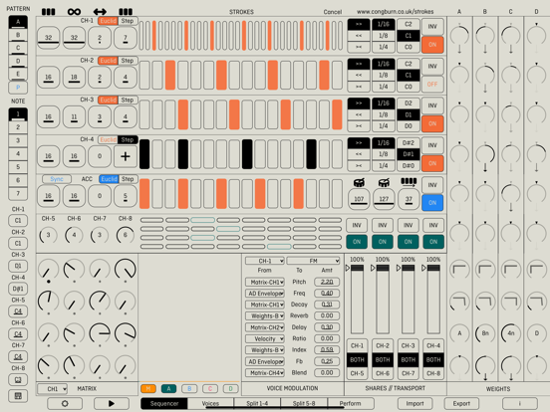Toggle INV for CH-1
This screenshot has width=550, height=412.
click(432, 27)
